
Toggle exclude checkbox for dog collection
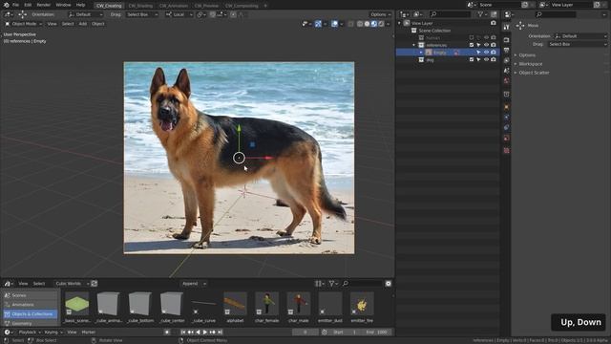click(x=472, y=59)
